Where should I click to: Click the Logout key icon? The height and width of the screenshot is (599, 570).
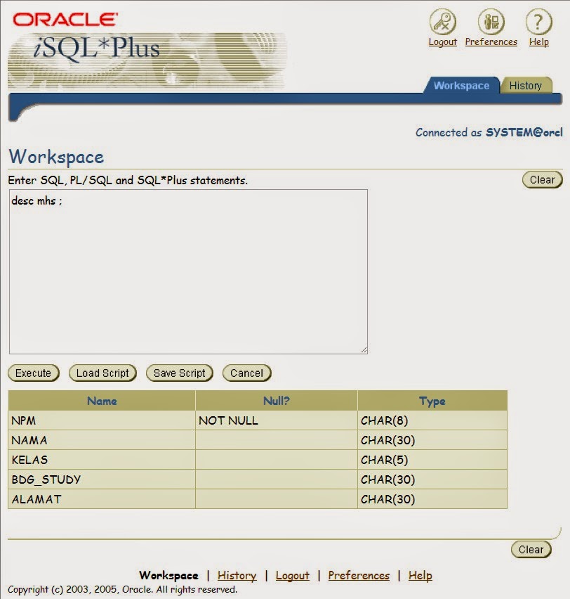pos(442,22)
